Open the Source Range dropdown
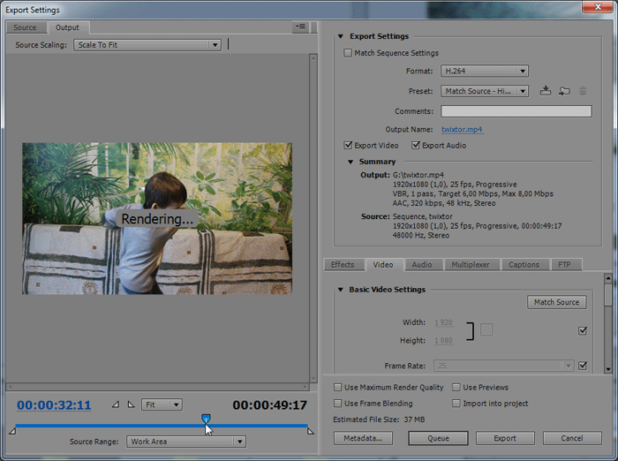This screenshot has height=461, width=618. [x=185, y=442]
